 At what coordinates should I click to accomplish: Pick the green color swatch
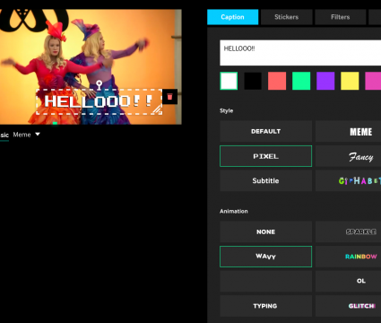click(x=301, y=81)
